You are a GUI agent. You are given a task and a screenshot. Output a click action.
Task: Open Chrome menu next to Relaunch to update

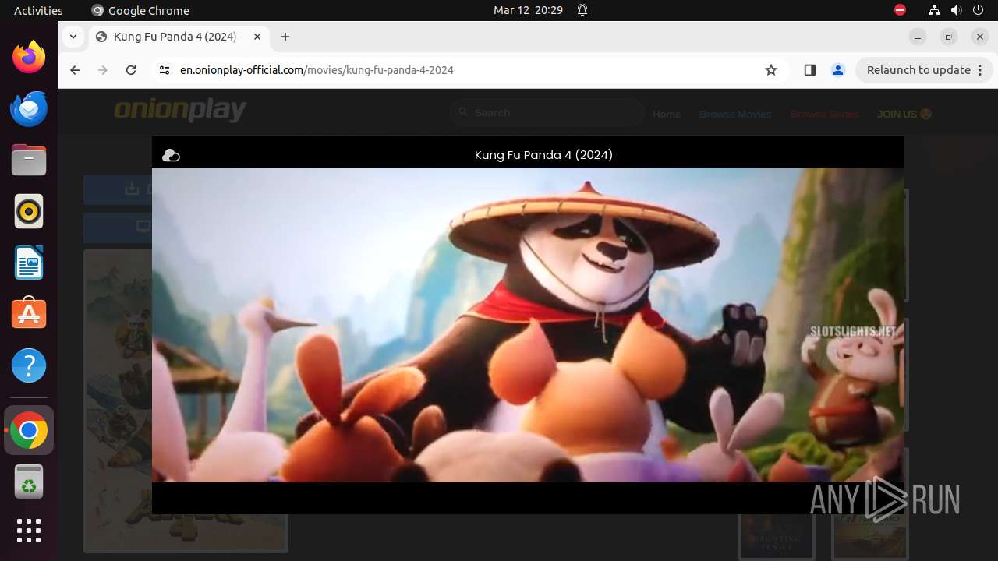(981, 70)
